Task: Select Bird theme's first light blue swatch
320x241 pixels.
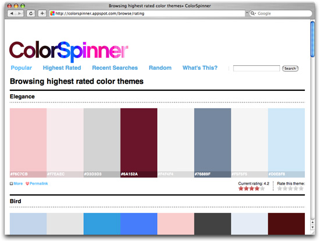Action: coord(28,224)
